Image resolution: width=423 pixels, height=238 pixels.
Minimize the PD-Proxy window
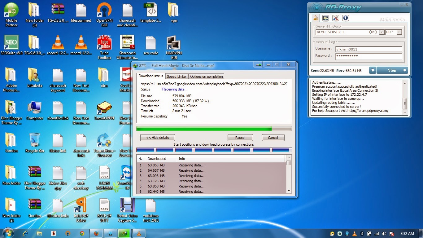[x=402, y=5]
